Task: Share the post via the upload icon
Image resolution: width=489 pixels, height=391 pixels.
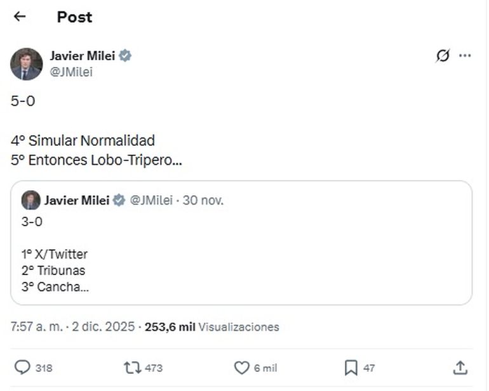Action: 460,368
